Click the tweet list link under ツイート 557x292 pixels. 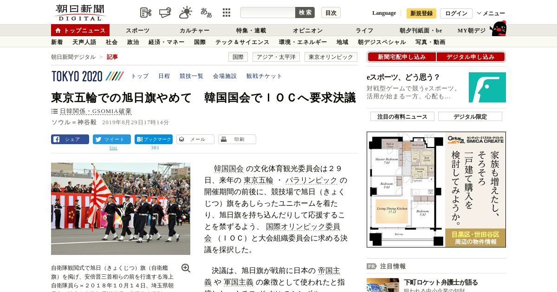point(113,148)
